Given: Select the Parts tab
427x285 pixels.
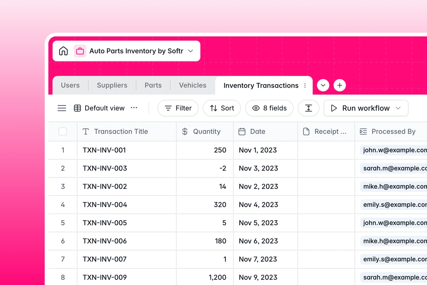Looking at the screenshot, I should pos(153,85).
